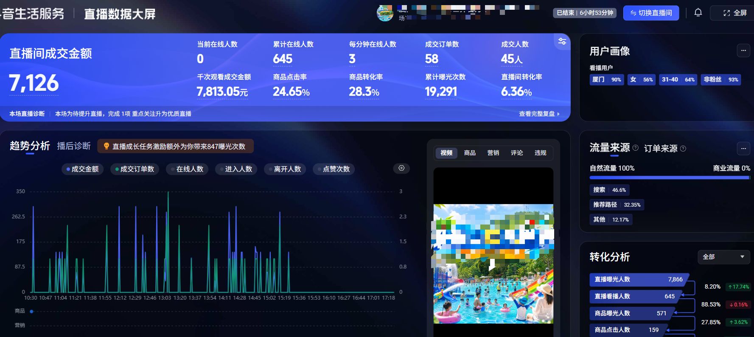Click the 商品 timeline marker dot

(31, 312)
